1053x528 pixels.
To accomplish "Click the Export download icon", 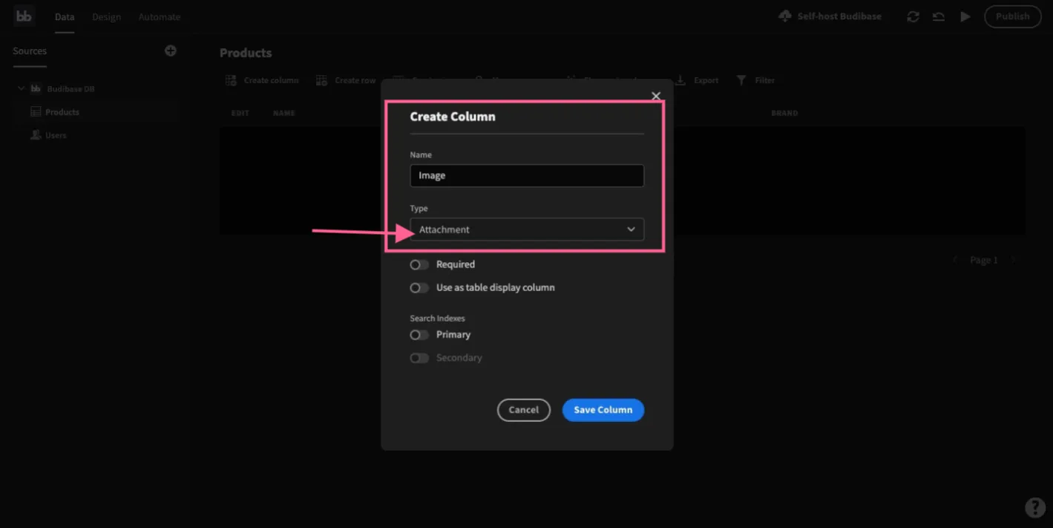I will pos(680,79).
